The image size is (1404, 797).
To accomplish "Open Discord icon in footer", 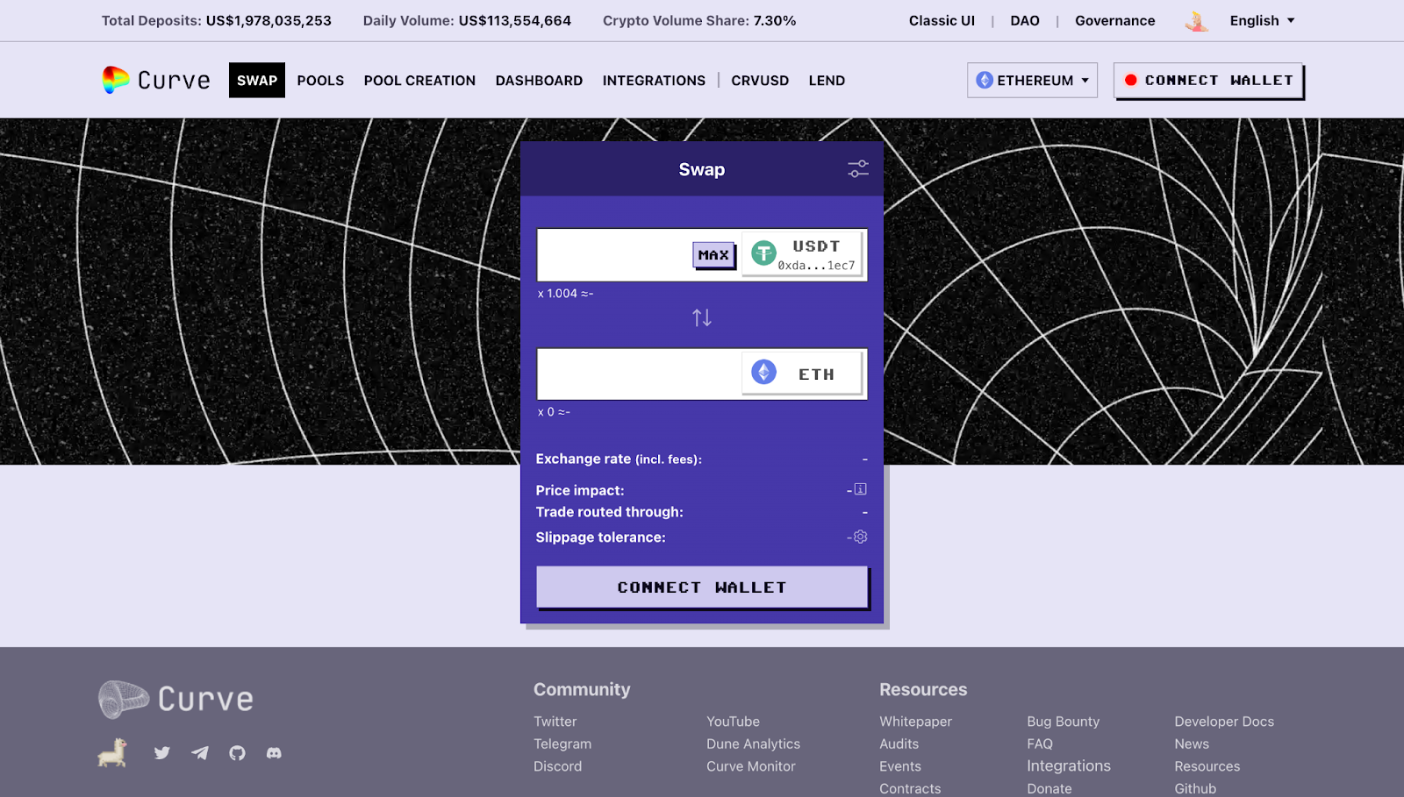I will pos(274,753).
